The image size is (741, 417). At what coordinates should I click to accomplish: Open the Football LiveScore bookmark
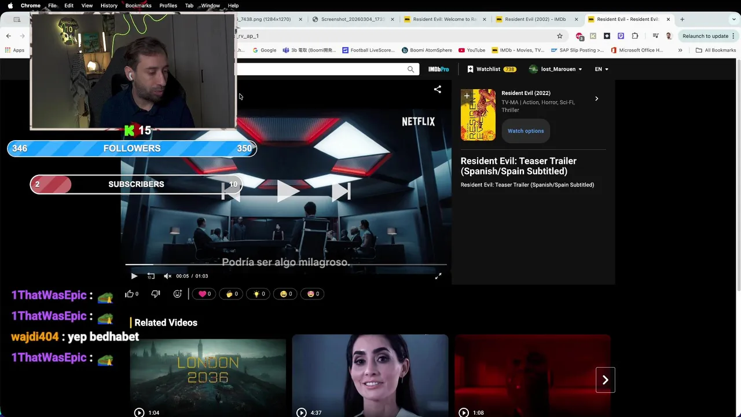368,50
